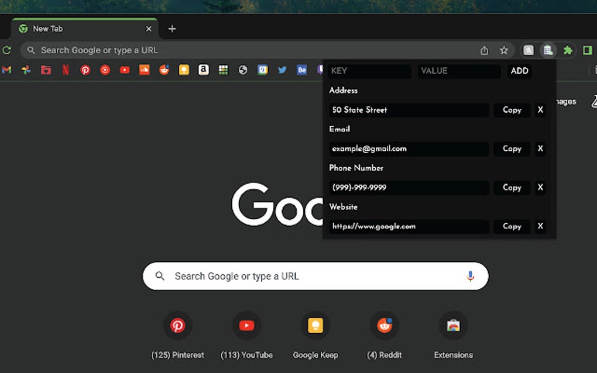
Task: Click the Website label text
Action: 344,207
